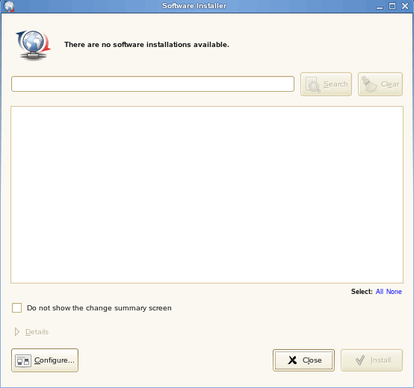Screen dimensions: 414x388
Task: Focus the search text field
Action: point(152,84)
